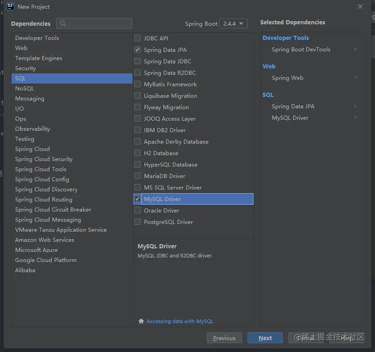The width and height of the screenshot is (375, 352).
Task: Remove Spring Web from selected dependencies
Action: 355,78
